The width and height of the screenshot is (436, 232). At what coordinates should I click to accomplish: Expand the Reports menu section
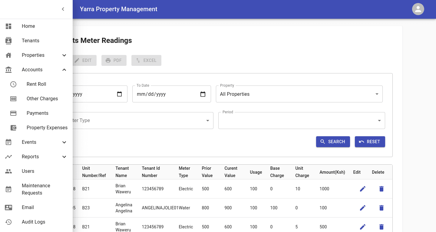pos(64,157)
